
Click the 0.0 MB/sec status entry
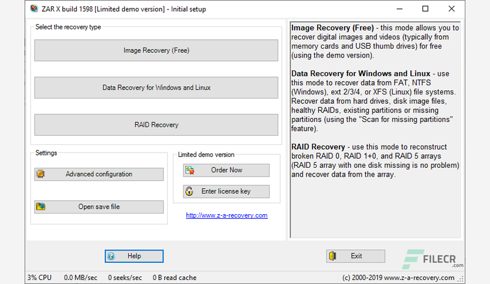(x=81, y=278)
